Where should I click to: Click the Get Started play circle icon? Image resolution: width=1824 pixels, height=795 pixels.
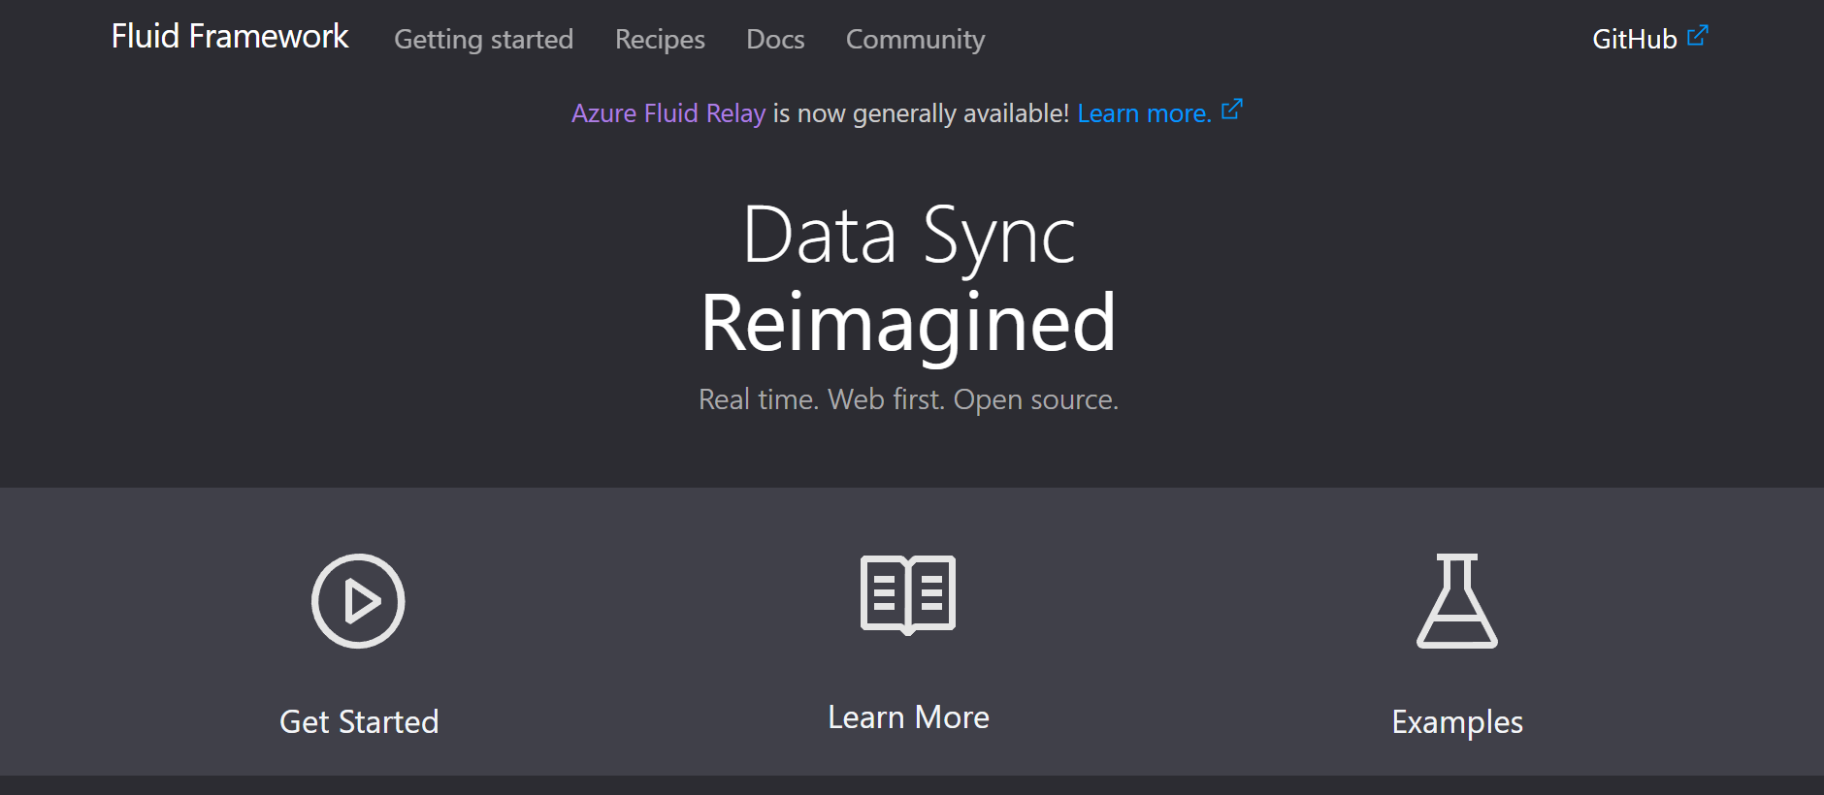358,601
